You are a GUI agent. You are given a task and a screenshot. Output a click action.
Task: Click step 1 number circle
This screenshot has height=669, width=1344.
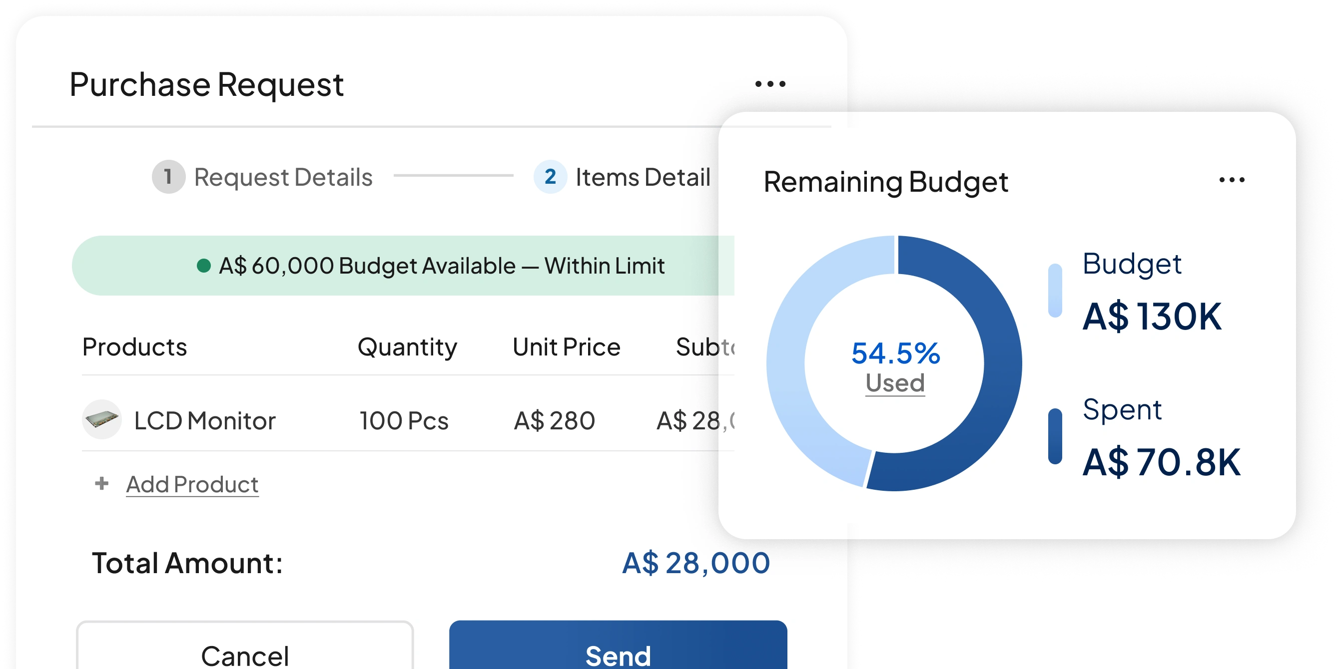click(168, 177)
